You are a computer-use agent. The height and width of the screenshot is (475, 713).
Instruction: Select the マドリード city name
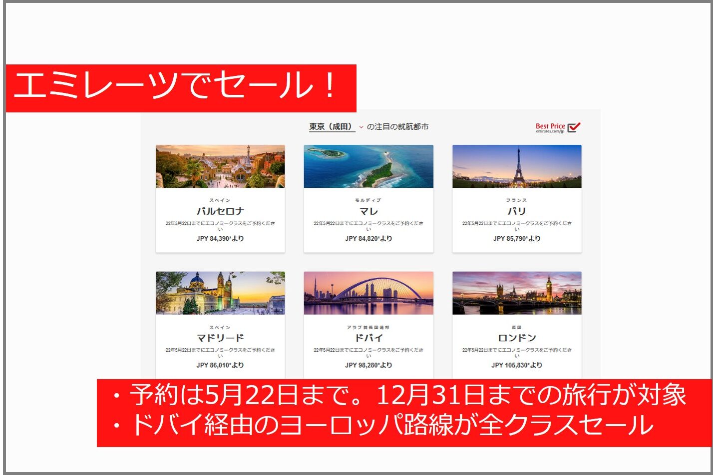pyautogui.click(x=220, y=338)
